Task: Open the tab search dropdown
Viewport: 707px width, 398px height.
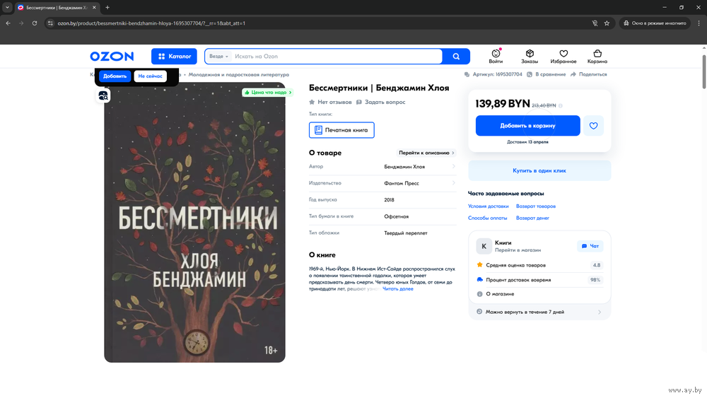Action: tap(7, 7)
